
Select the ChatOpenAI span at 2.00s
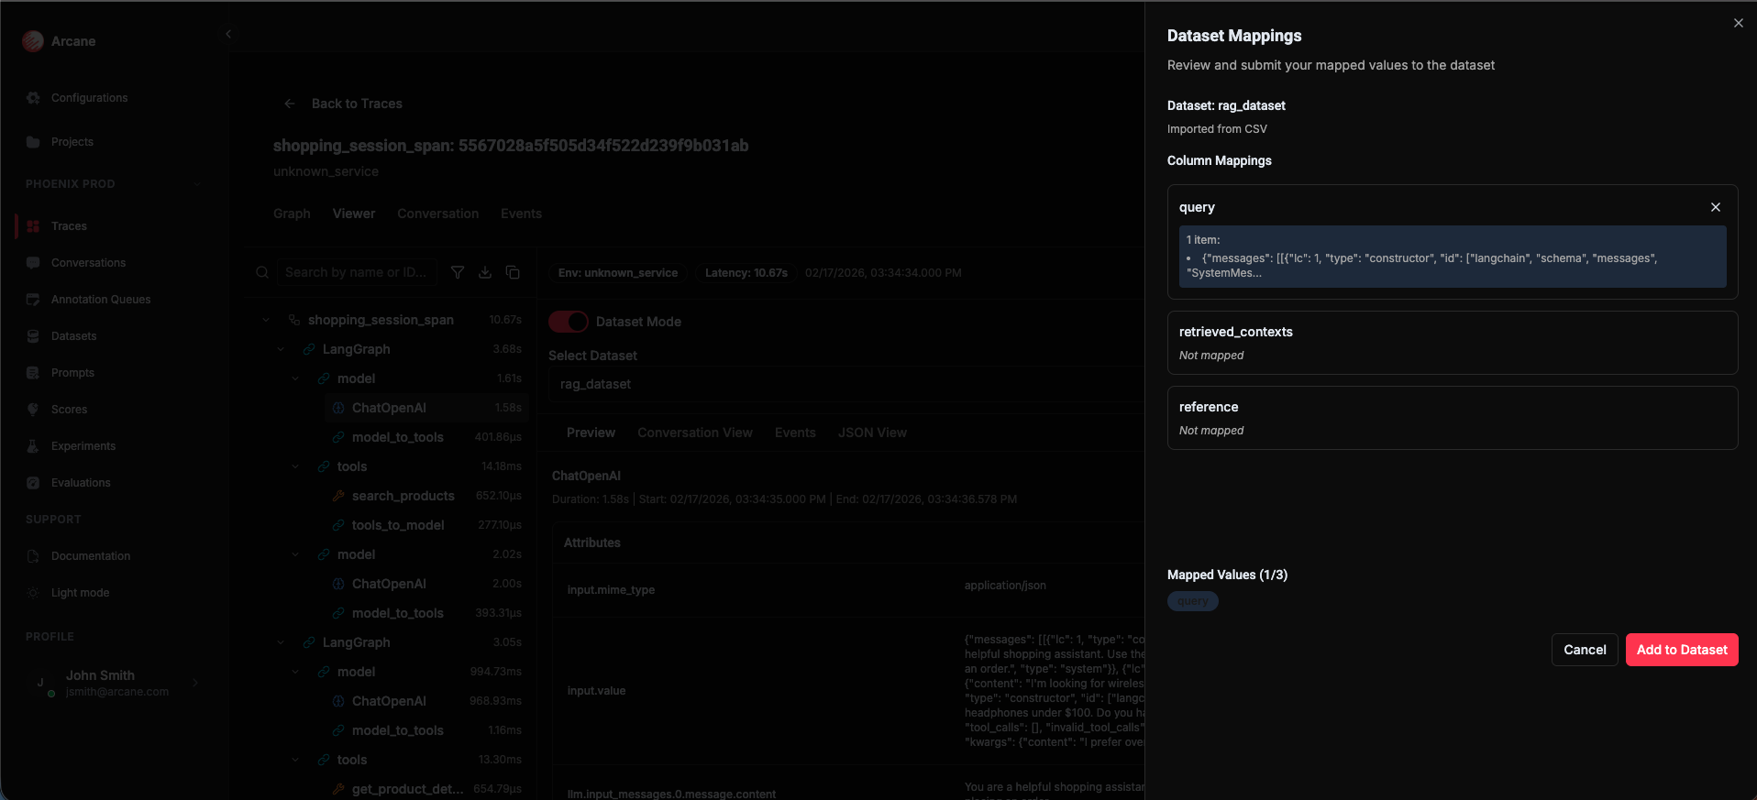tap(426, 584)
